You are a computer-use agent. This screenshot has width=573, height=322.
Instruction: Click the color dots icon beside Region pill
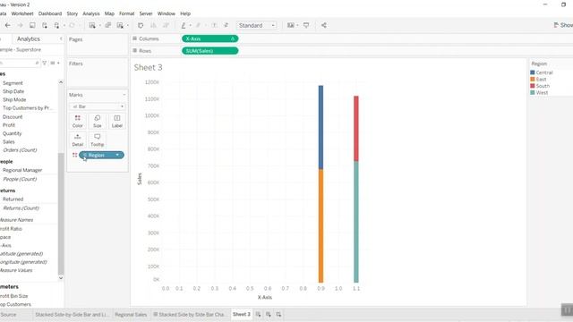tap(74, 155)
